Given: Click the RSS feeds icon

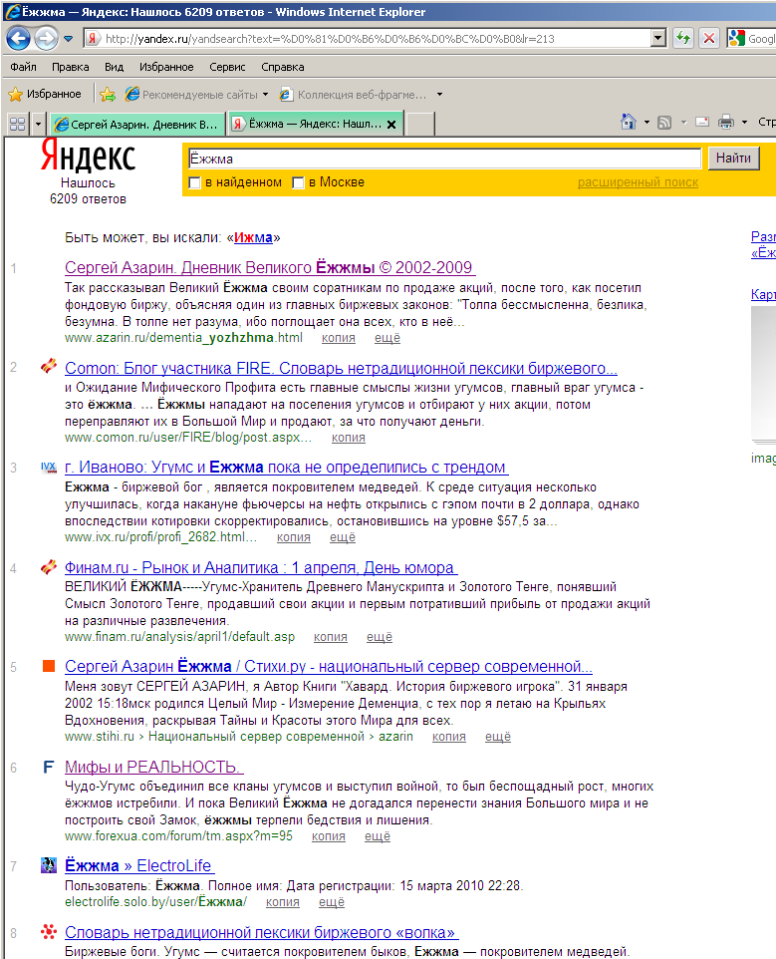Looking at the screenshot, I should coord(664,123).
